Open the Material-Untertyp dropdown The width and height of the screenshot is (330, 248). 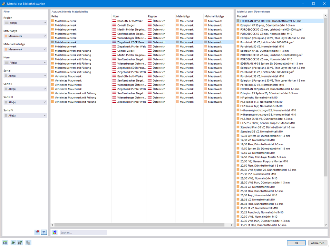[25, 49]
